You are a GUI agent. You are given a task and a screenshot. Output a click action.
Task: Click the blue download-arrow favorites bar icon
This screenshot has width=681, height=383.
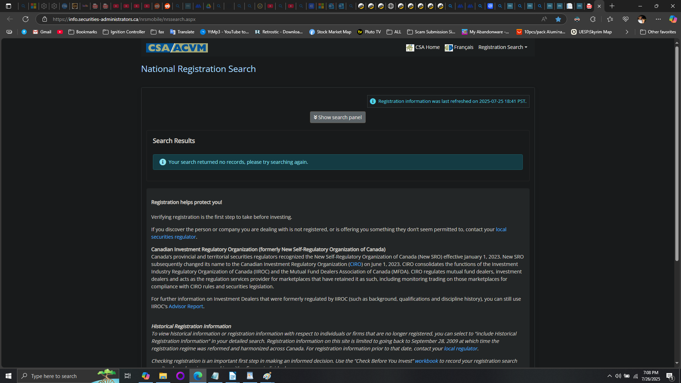pyautogui.click(x=24, y=32)
